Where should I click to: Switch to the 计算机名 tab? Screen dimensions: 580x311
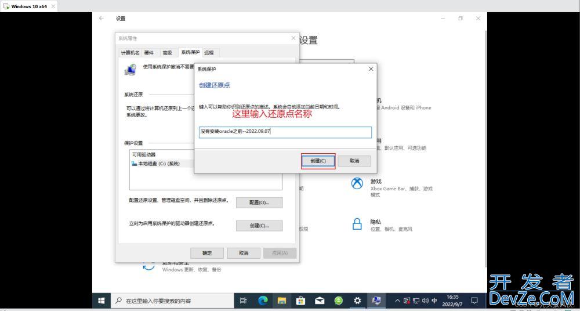[130, 53]
